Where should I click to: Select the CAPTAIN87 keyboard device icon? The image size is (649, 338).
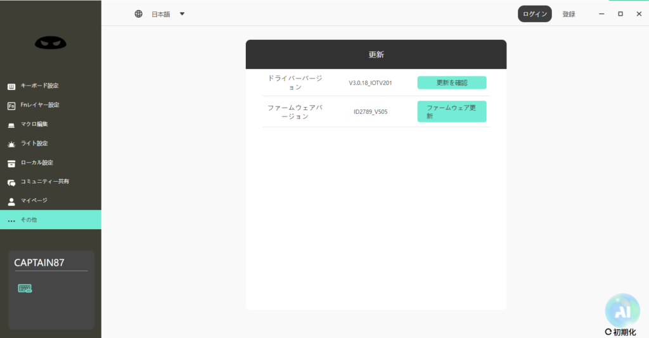[x=25, y=289]
